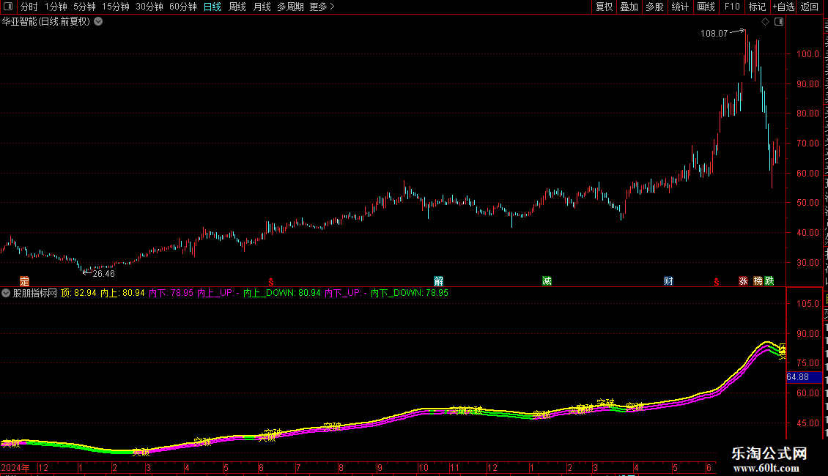
Task: Add stock with +自选 button
Action: point(783,7)
